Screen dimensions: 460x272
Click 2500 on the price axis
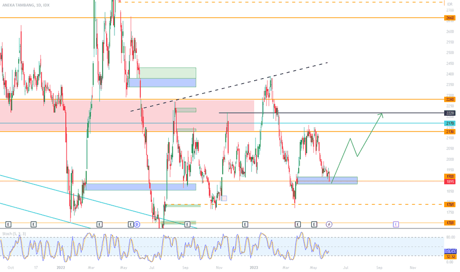[x=450, y=53]
